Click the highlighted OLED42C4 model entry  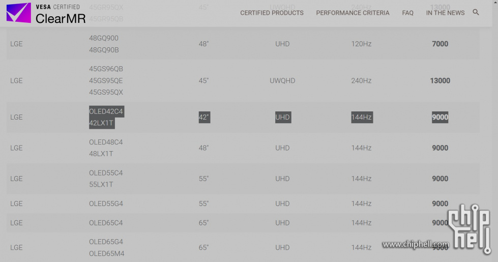coord(106,111)
